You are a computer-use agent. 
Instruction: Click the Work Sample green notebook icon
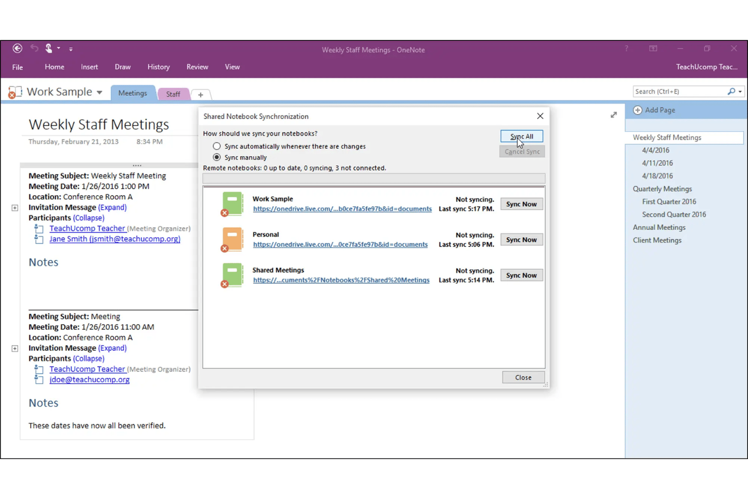coord(232,204)
